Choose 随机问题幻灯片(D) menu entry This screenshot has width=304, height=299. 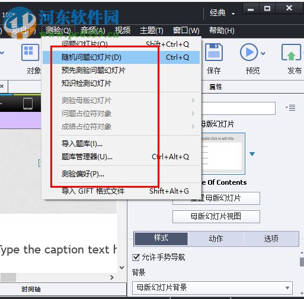click(x=121, y=57)
